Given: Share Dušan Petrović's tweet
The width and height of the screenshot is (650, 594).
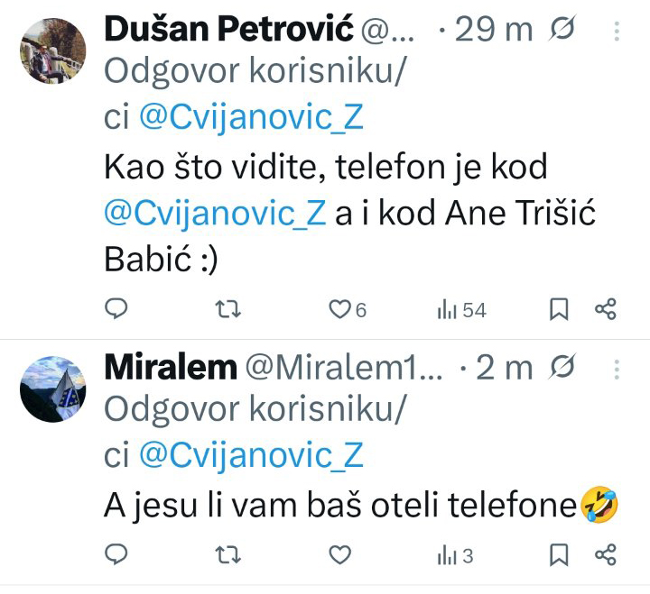Looking at the screenshot, I should 605,309.
